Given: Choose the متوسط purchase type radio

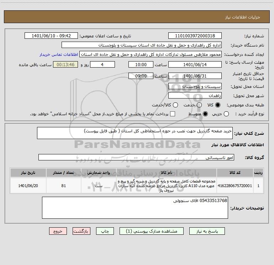Looking at the screenshot, I should click(x=205, y=114).
